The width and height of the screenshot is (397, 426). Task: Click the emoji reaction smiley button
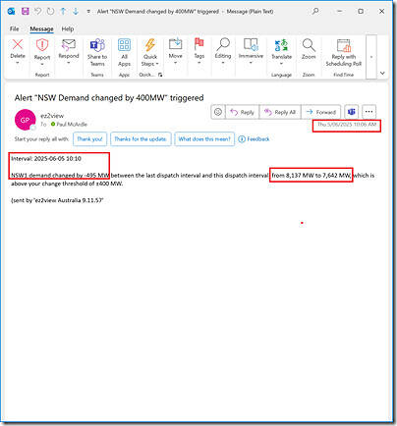[x=218, y=112]
